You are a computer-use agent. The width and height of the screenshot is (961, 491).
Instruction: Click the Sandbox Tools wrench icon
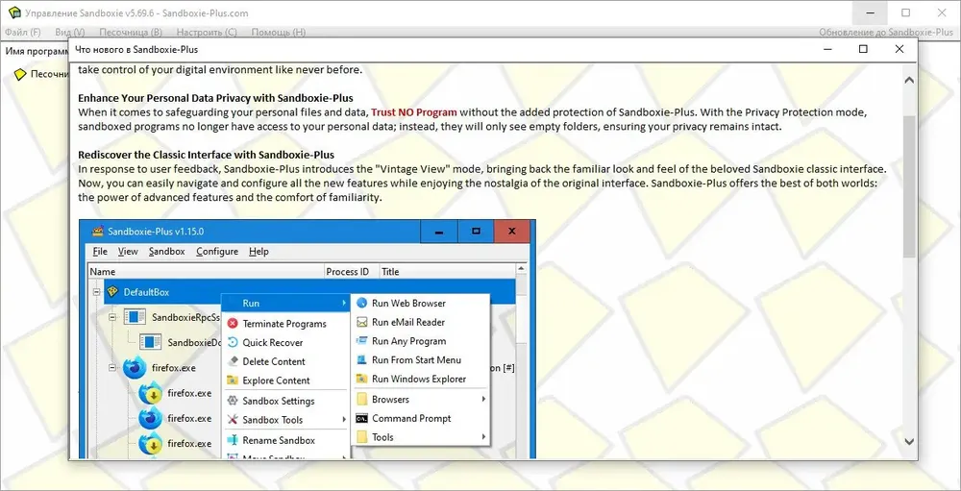coord(233,420)
